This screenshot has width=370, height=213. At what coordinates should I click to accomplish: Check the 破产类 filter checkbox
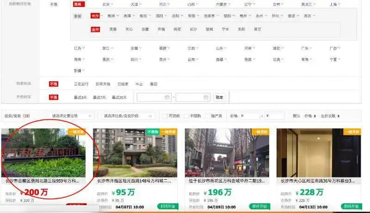tap(208, 116)
